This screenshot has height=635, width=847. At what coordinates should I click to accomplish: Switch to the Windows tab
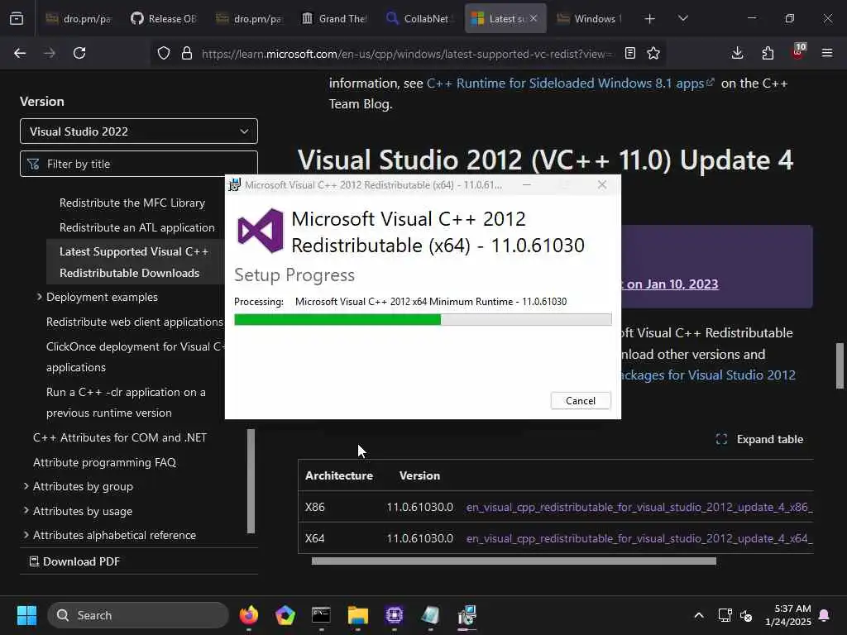(x=591, y=19)
